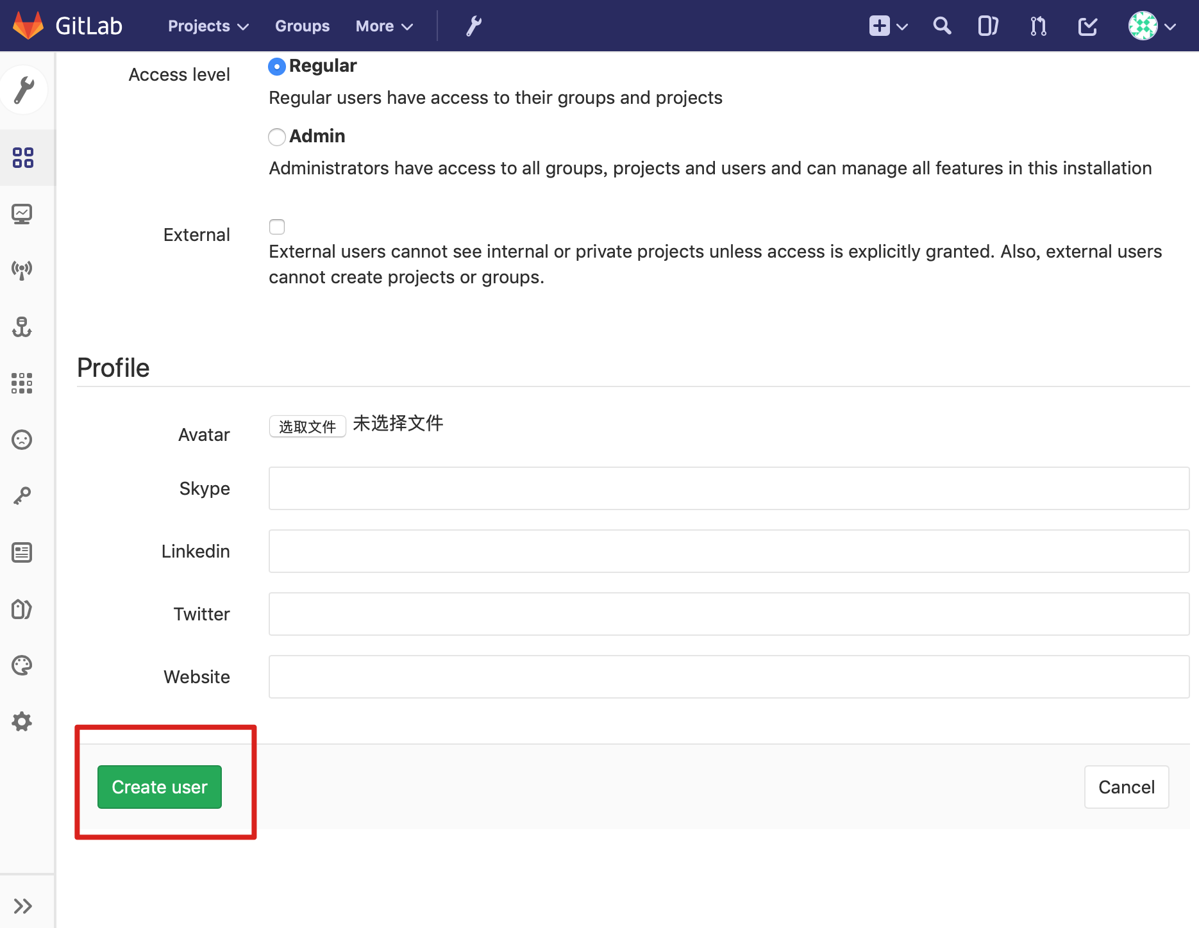1199x928 pixels.
Task: Open the Groups menu item
Action: (x=302, y=26)
